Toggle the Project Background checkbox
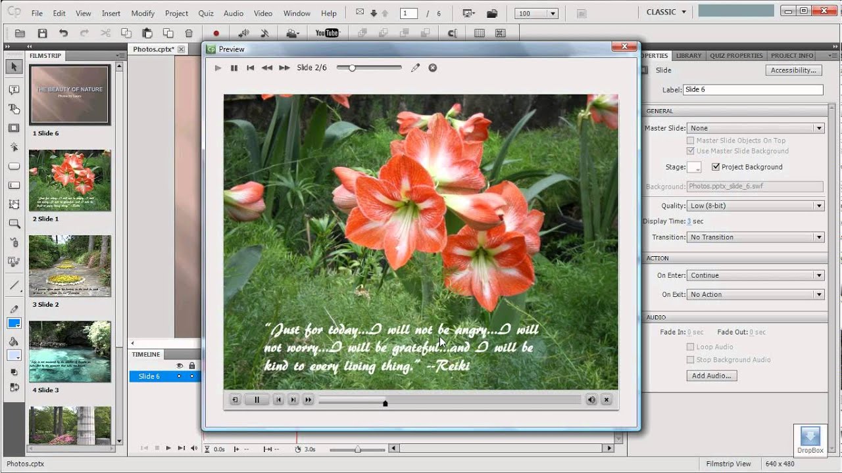Image resolution: width=842 pixels, height=473 pixels. click(x=716, y=167)
